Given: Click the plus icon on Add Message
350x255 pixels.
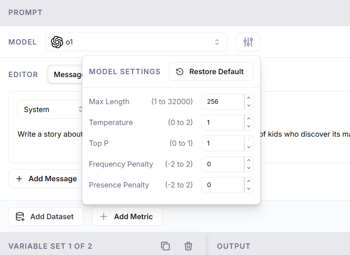Looking at the screenshot, I should 19,178.
